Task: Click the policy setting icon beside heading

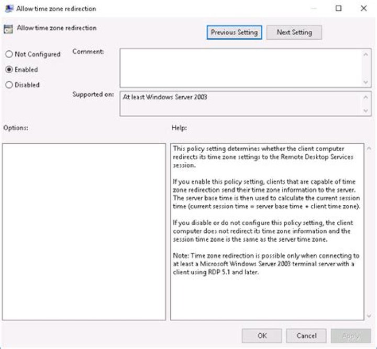Action: tap(8, 29)
